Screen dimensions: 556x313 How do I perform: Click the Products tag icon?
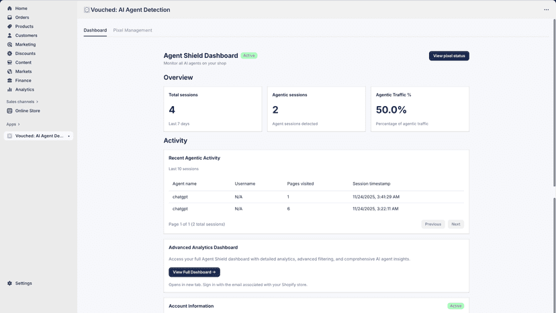click(9, 26)
